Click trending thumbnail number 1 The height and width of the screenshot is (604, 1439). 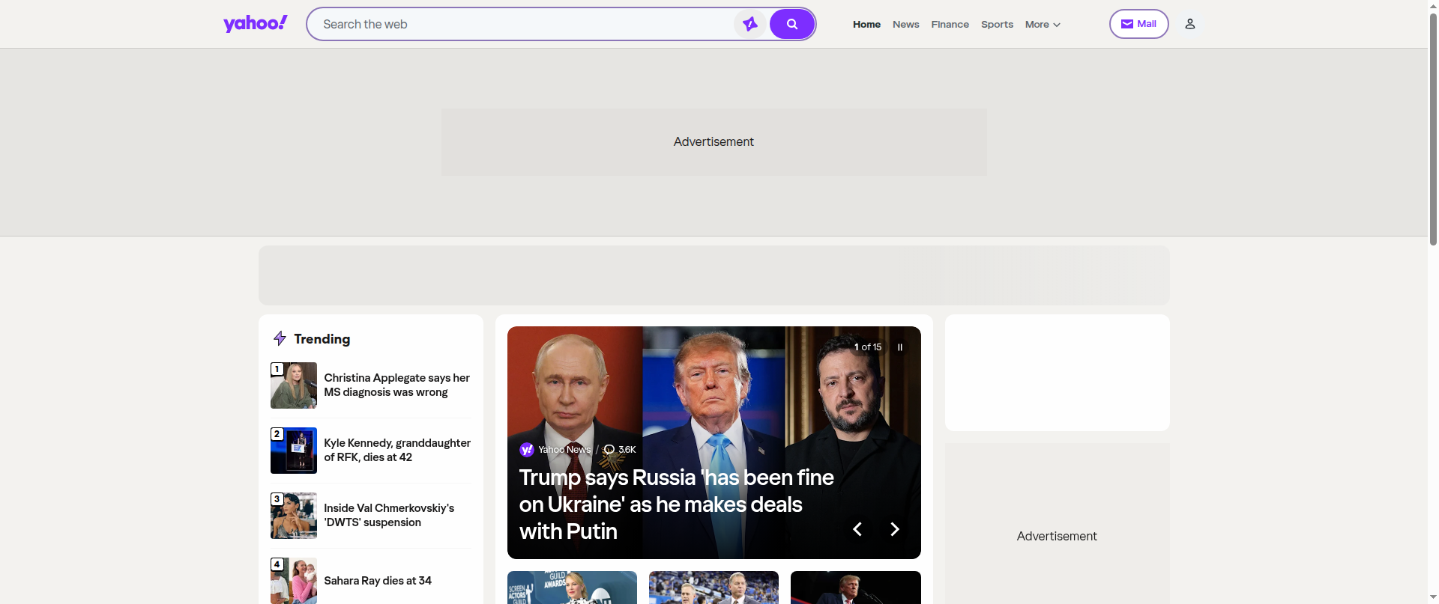pyautogui.click(x=294, y=385)
